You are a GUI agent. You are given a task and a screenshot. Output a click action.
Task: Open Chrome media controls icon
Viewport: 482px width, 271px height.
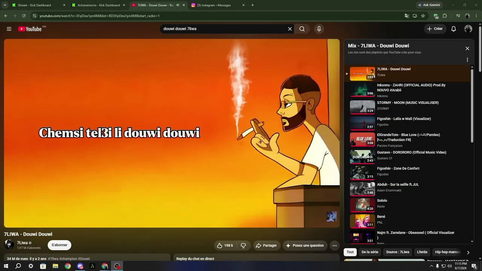[458, 16]
